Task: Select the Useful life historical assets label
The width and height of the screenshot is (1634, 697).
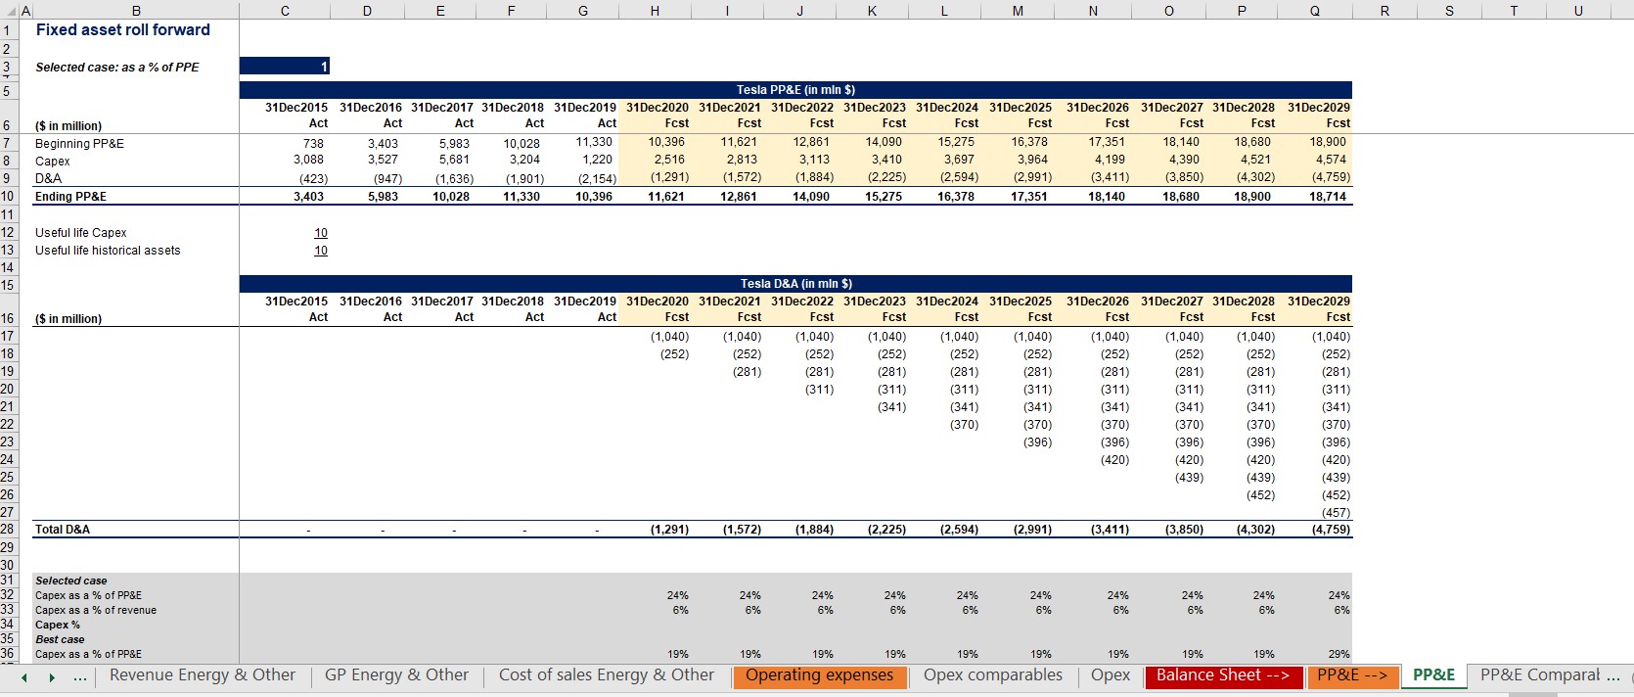Action: pyautogui.click(x=108, y=251)
